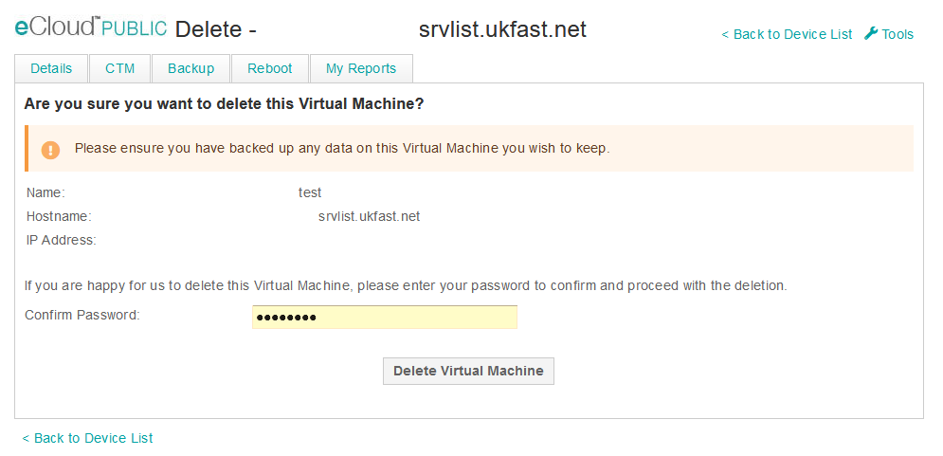Open Tools via the wrench icon

pos(872,33)
